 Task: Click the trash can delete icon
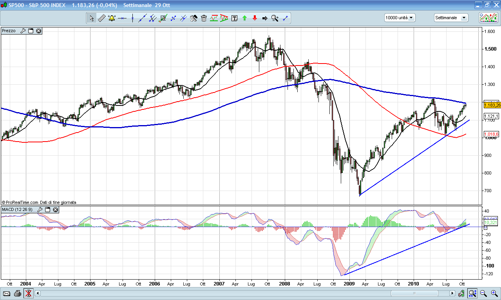204,18
